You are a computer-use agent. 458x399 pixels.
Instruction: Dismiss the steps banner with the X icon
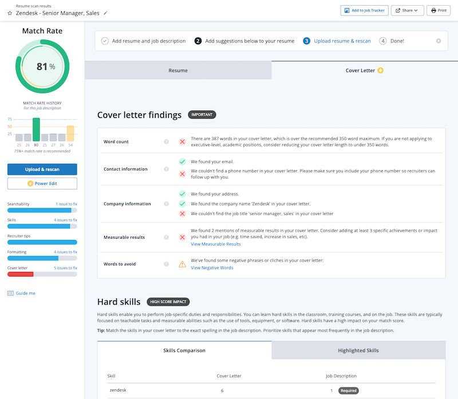tap(439, 41)
